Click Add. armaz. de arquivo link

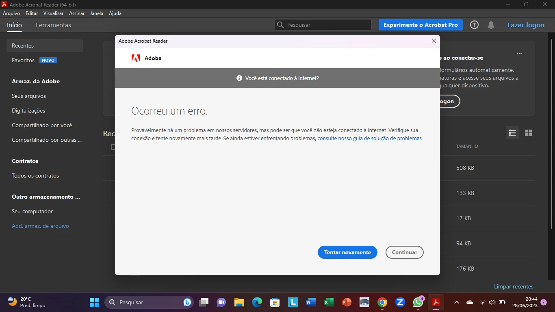point(40,226)
